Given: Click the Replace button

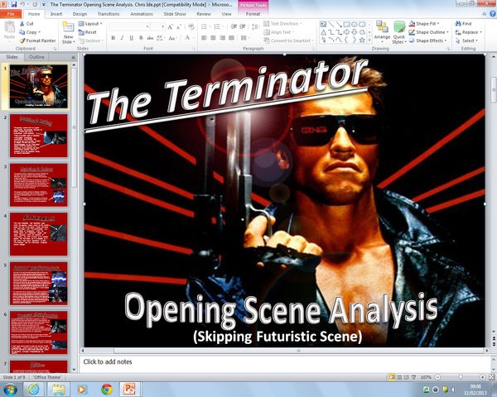Looking at the screenshot, I should [469, 32].
